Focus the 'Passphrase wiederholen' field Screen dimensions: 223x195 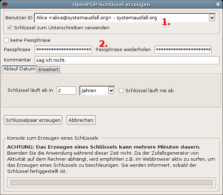click(183, 50)
